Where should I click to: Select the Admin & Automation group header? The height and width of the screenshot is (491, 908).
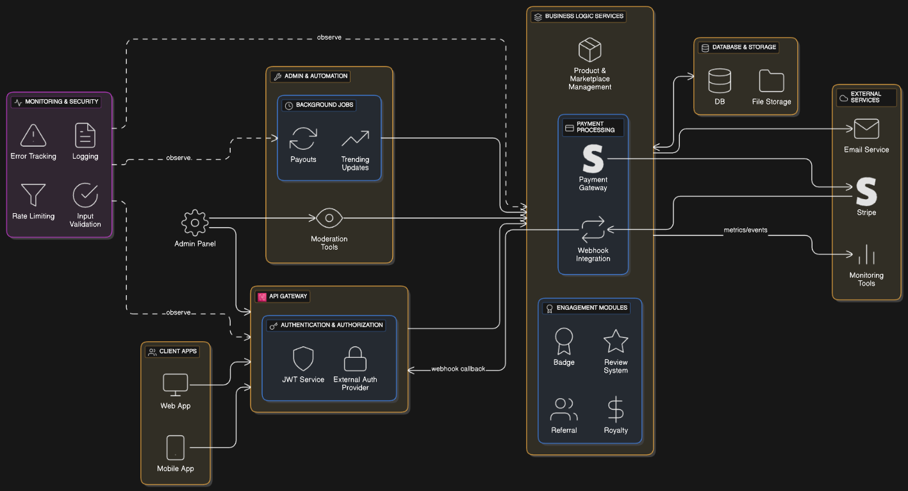click(x=310, y=76)
